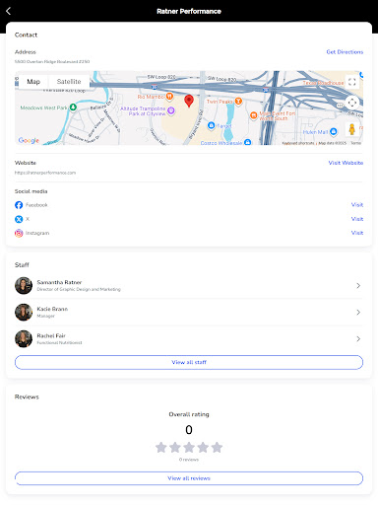Expand Samantha Ratner row chevron
378x505 pixels.
(x=358, y=286)
